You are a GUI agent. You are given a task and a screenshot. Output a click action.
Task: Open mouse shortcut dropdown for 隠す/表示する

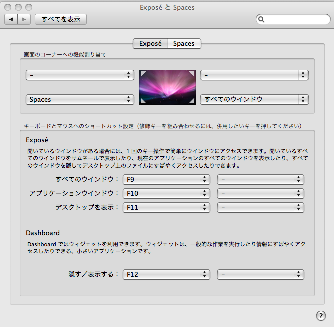260,275
